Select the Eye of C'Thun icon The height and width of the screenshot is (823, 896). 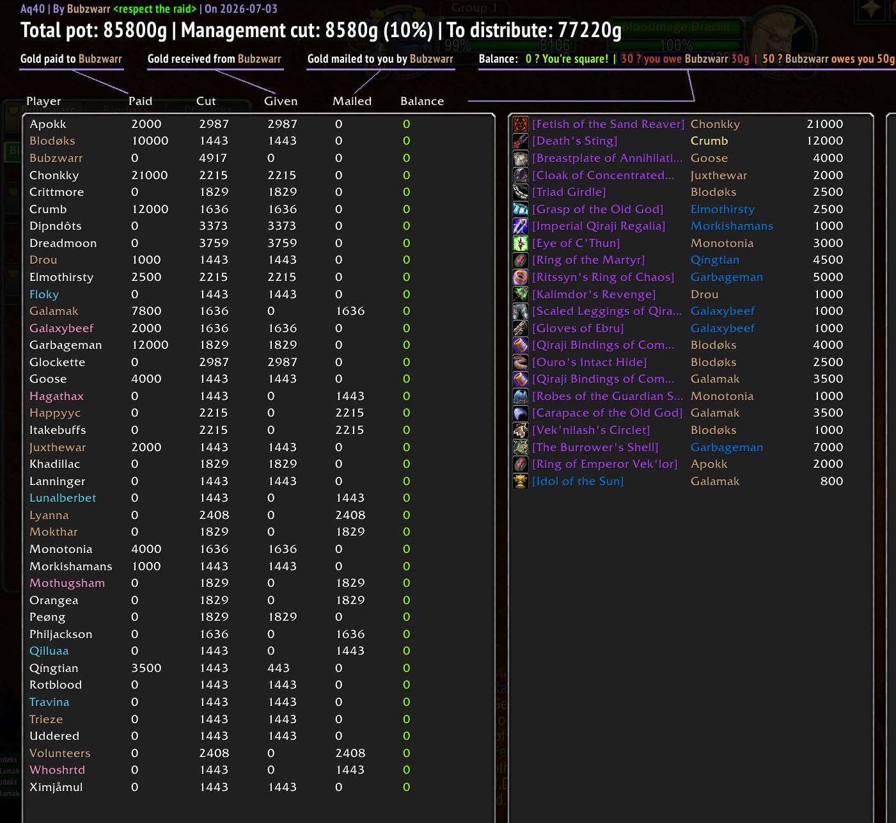tap(521, 243)
